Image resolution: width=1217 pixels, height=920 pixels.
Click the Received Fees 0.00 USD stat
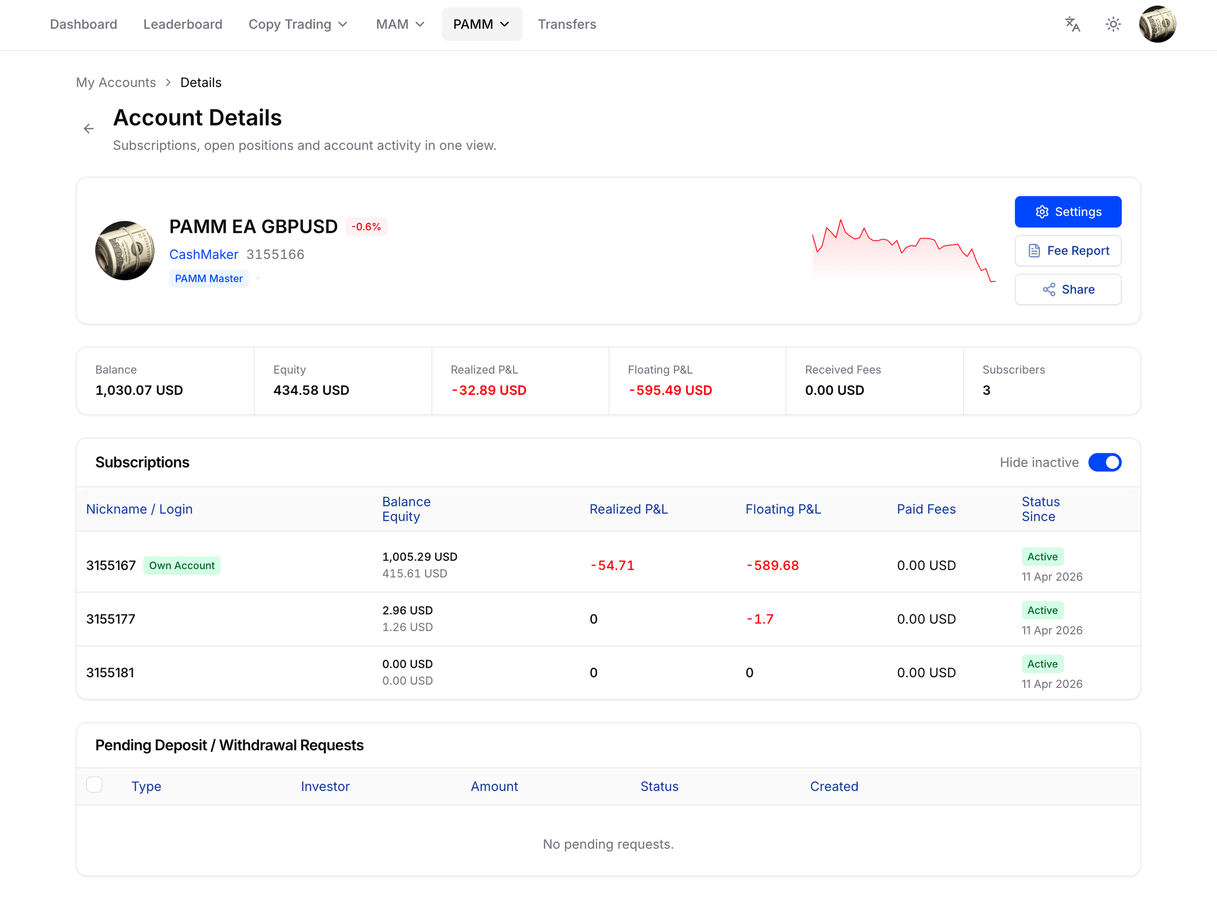click(x=875, y=381)
